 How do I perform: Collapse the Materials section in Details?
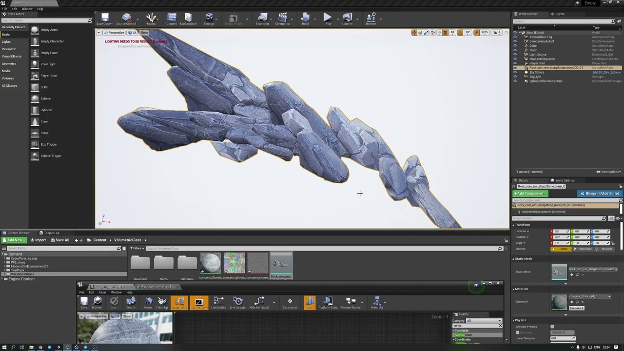click(513, 289)
